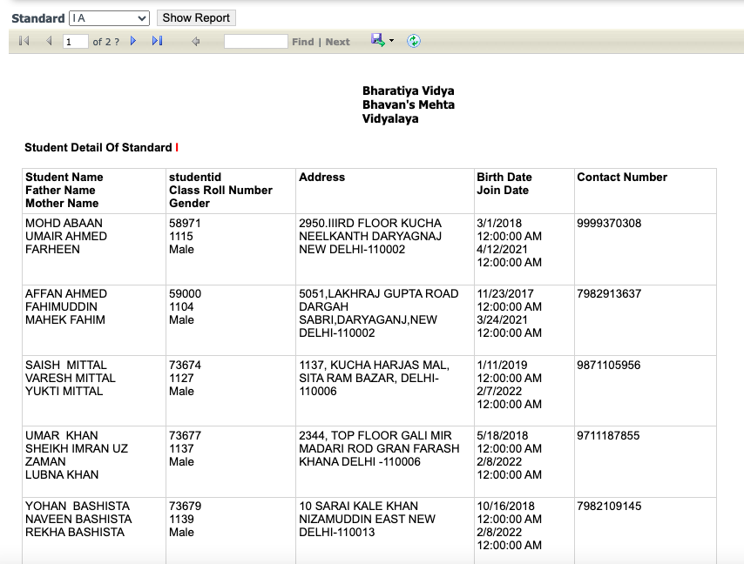Click student id 59000
Screen dimensions: 744x564
pyautogui.click(x=185, y=294)
